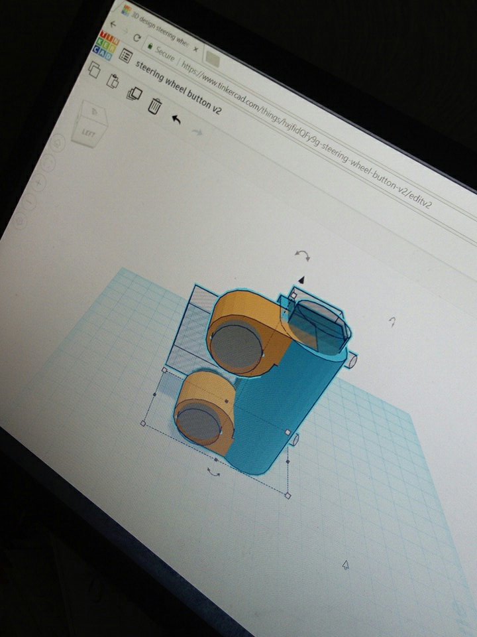Viewport: 477px width, 637px height.
Task: Click the rotation handle below the model
Action: pos(213,472)
